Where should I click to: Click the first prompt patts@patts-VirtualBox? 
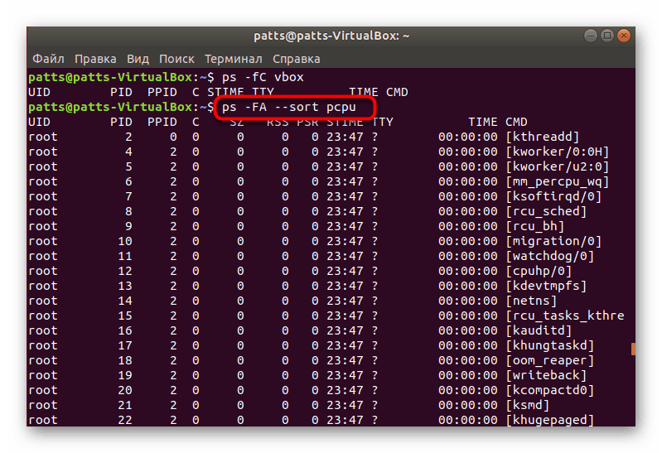[110, 77]
